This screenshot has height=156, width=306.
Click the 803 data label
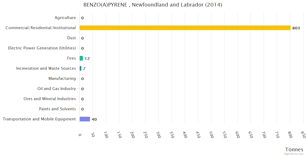[296, 28]
